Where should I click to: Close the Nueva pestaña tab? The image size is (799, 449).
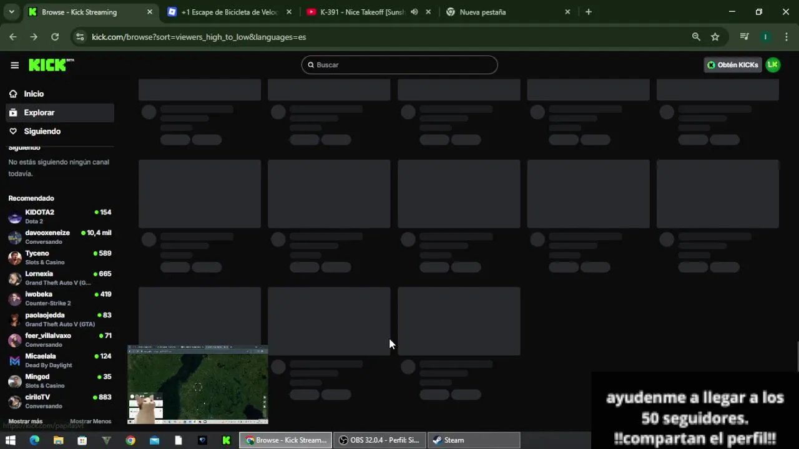tap(567, 12)
